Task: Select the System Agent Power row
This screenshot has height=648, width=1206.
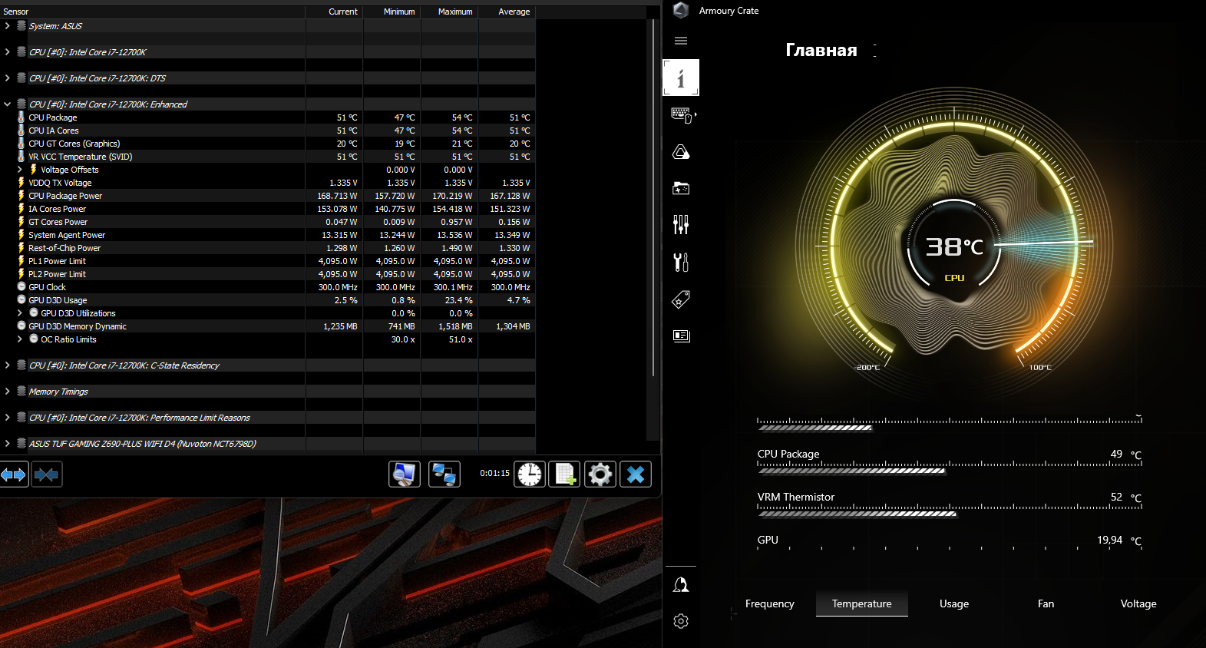Action: coord(268,235)
